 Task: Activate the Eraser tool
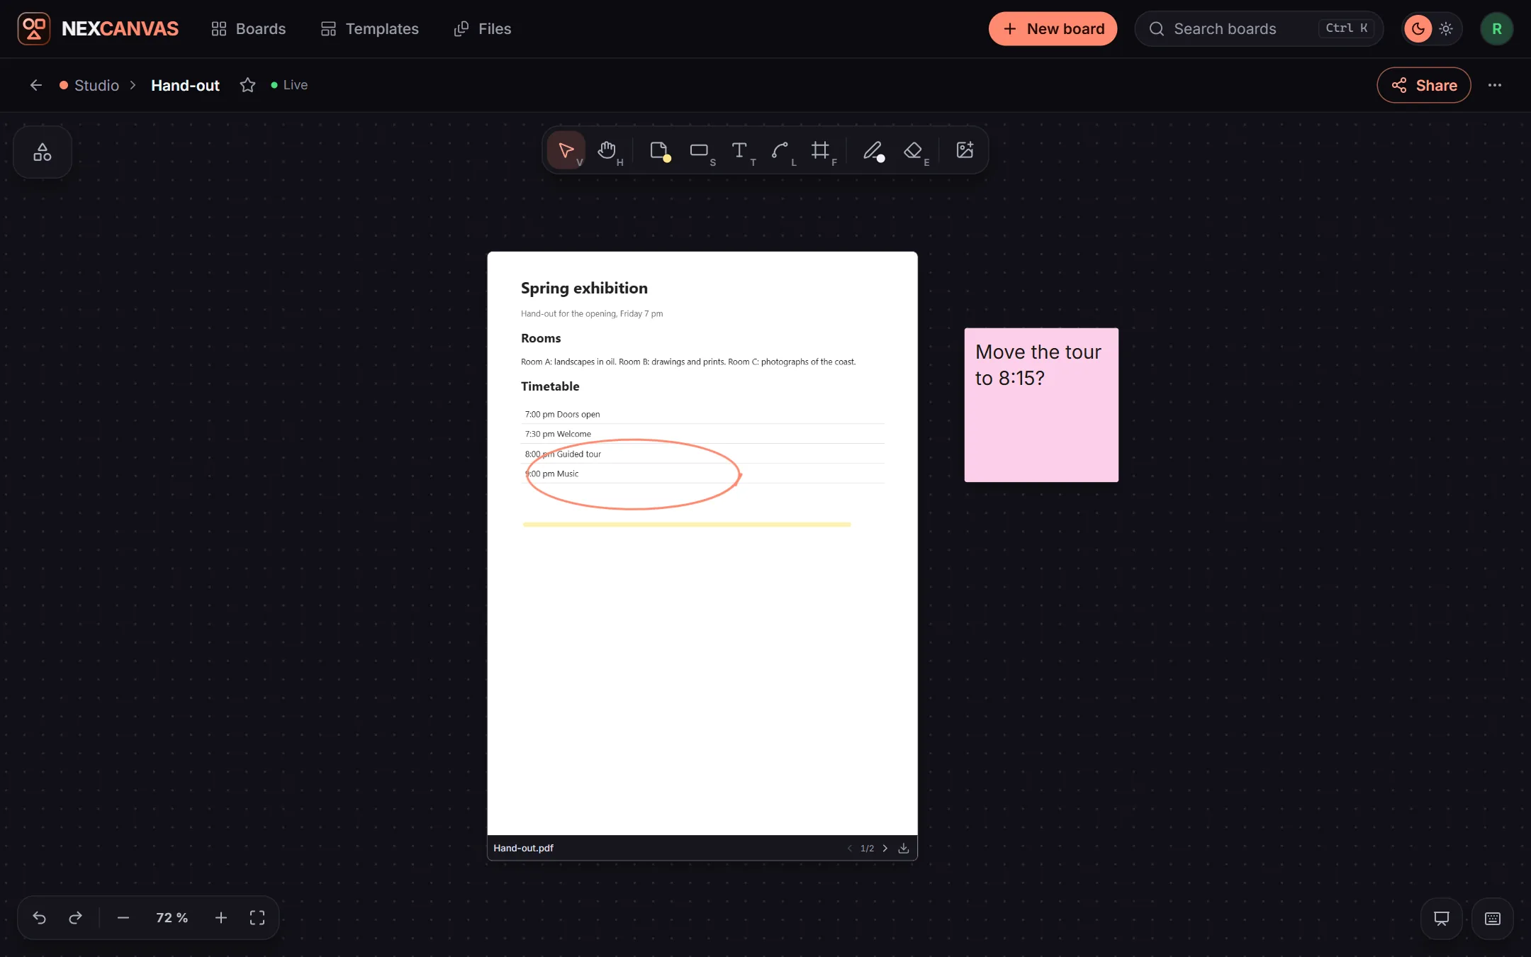[x=914, y=150]
